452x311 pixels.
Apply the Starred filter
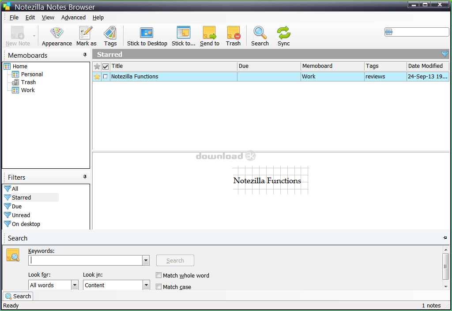(x=21, y=198)
